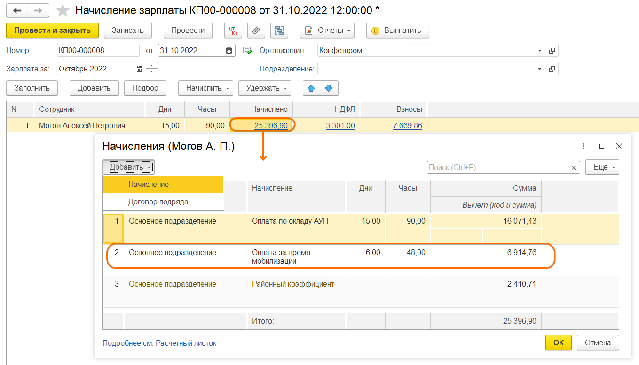The height and width of the screenshot is (365, 639).
Task: Toggle the Добавить dropdown in dialog
Action: click(128, 167)
